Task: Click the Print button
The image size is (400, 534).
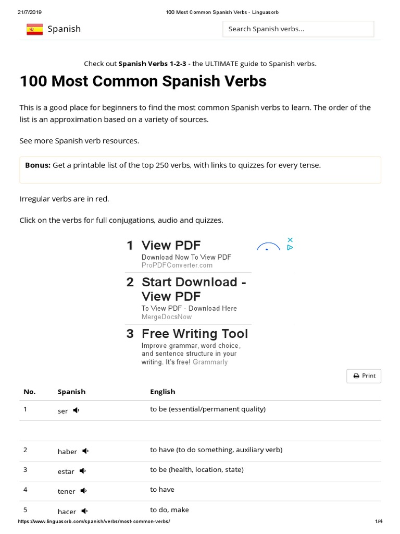Action: pyautogui.click(x=364, y=376)
